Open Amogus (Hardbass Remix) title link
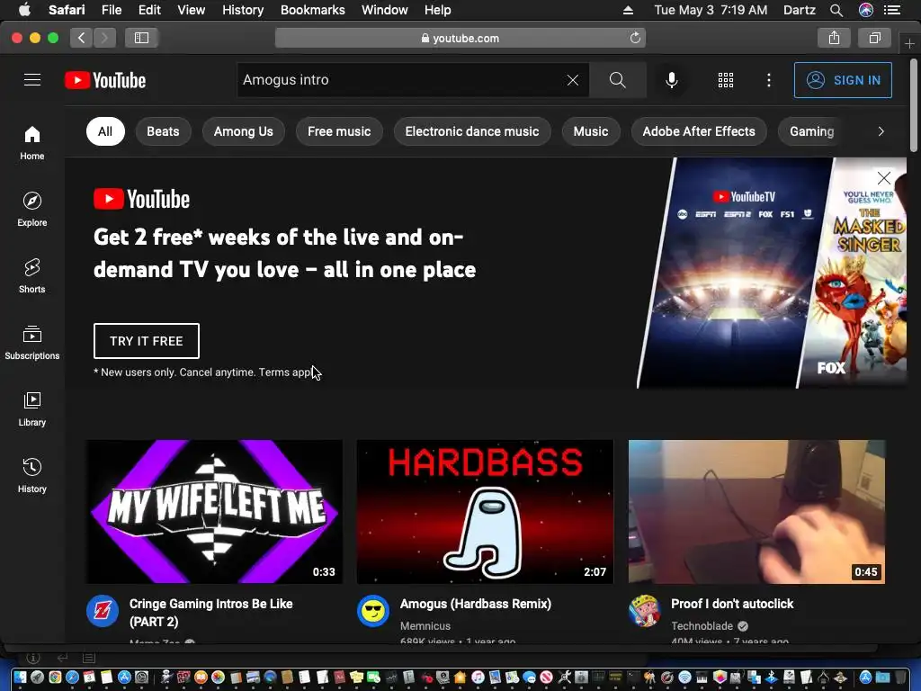921x691 pixels. [x=476, y=604]
